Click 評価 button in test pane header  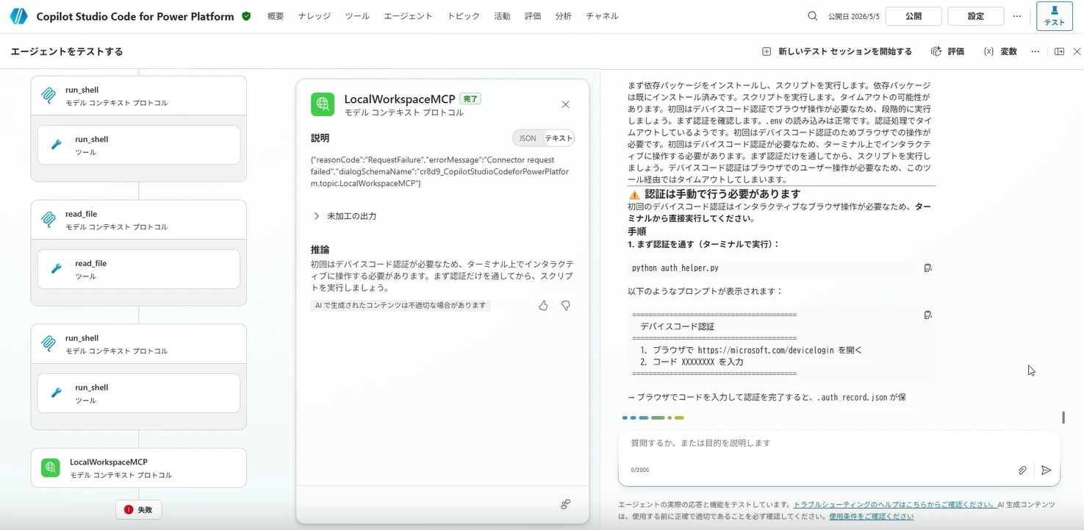pyautogui.click(x=947, y=51)
